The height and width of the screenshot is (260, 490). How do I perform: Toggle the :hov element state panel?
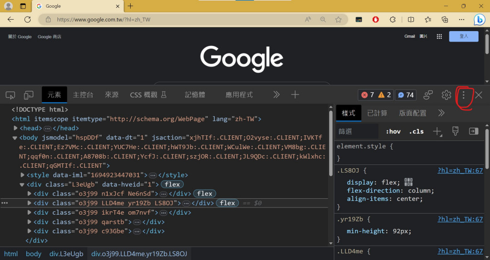point(393,131)
